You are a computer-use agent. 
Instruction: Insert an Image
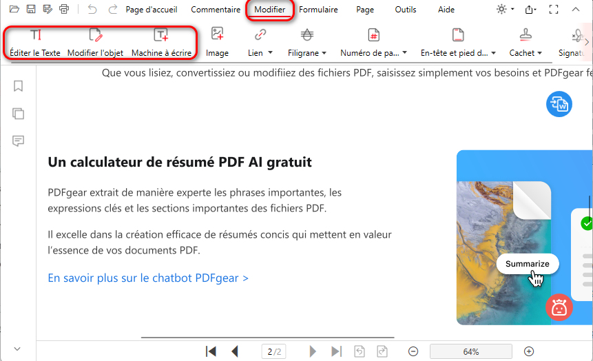[x=217, y=43]
